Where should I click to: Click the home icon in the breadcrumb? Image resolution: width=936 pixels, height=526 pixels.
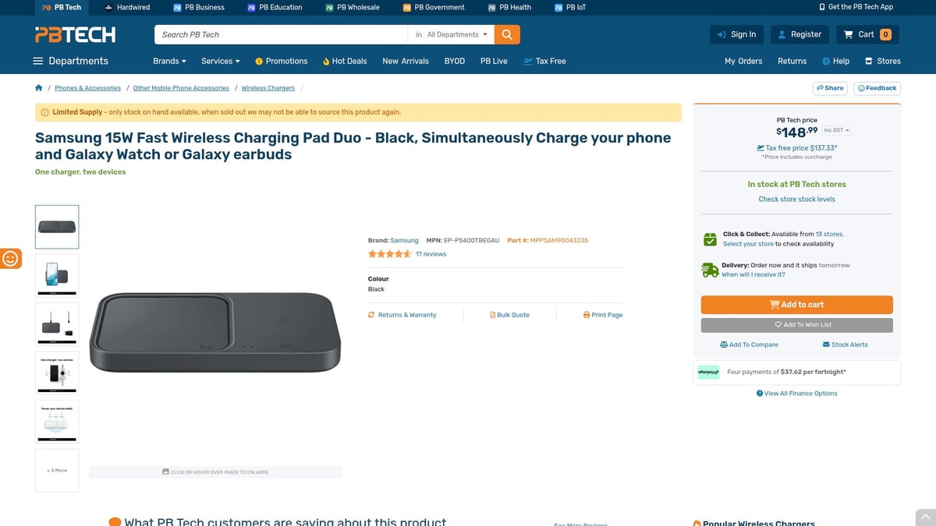[38, 87]
